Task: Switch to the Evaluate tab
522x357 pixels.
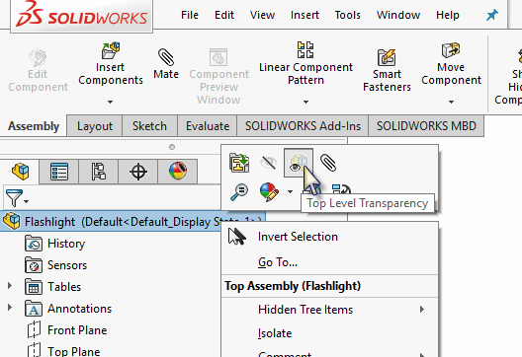Action: tap(208, 126)
